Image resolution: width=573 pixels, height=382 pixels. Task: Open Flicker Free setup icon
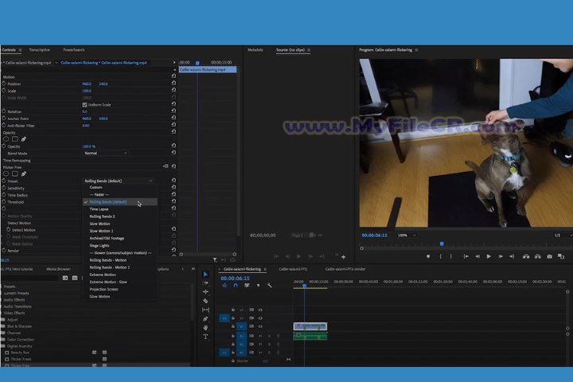[166, 166]
